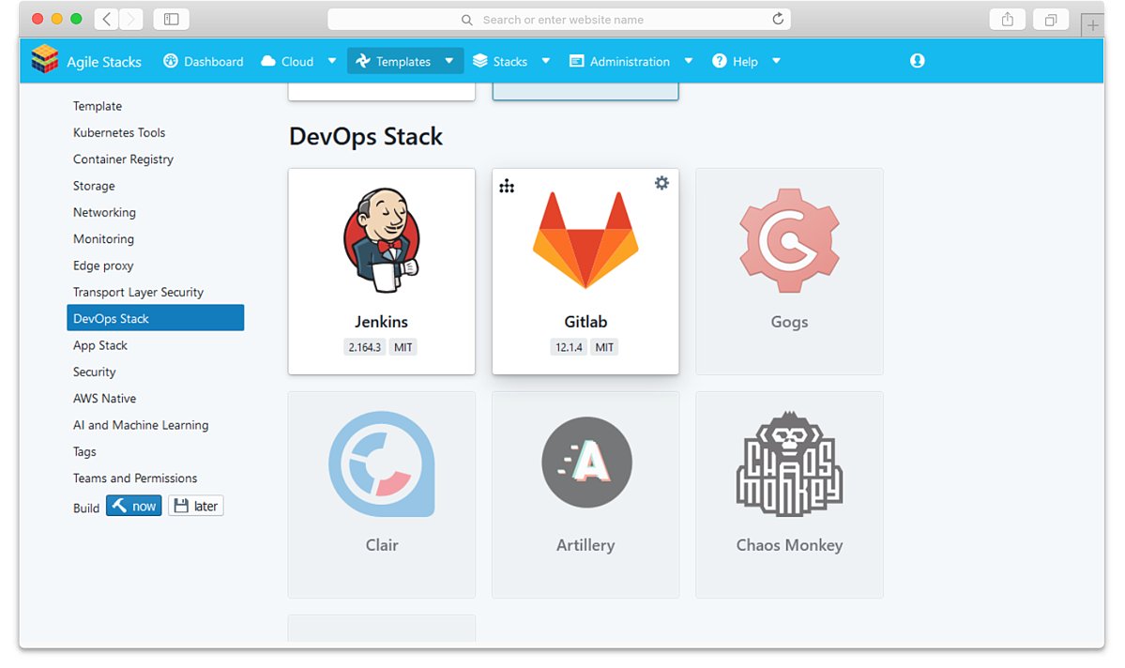1125x668 pixels.
Task: Select Kubernetes Tools in sidebar
Action: tap(119, 132)
